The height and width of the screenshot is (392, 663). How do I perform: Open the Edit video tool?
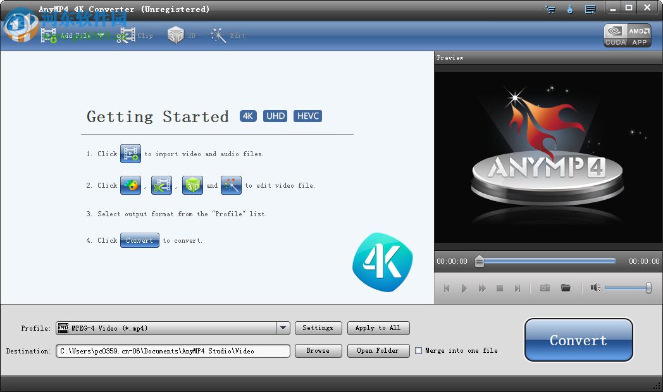pyautogui.click(x=218, y=35)
